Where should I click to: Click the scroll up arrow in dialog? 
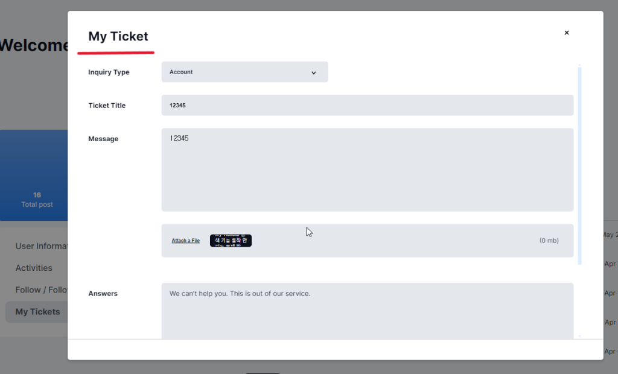[x=579, y=65]
